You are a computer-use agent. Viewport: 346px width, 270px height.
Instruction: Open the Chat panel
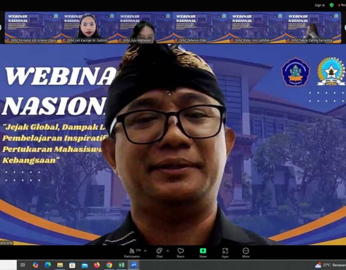[x=159, y=252]
